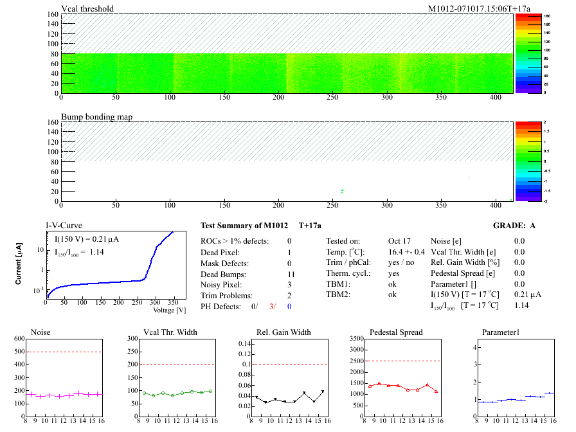Select the "TBM1:" status row label

pos(337,283)
